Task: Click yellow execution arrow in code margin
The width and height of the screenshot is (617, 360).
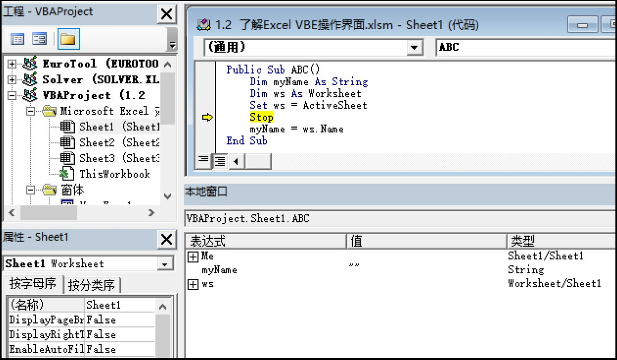Action: 207,118
